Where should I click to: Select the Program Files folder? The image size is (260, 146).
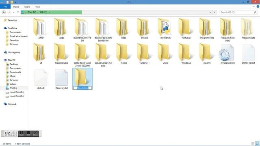(207, 28)
